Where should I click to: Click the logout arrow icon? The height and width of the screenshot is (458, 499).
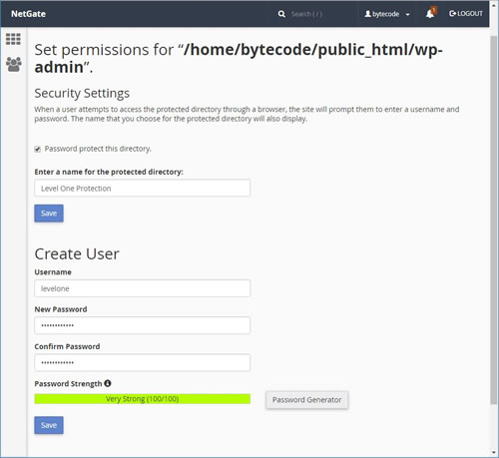(452, 14)
